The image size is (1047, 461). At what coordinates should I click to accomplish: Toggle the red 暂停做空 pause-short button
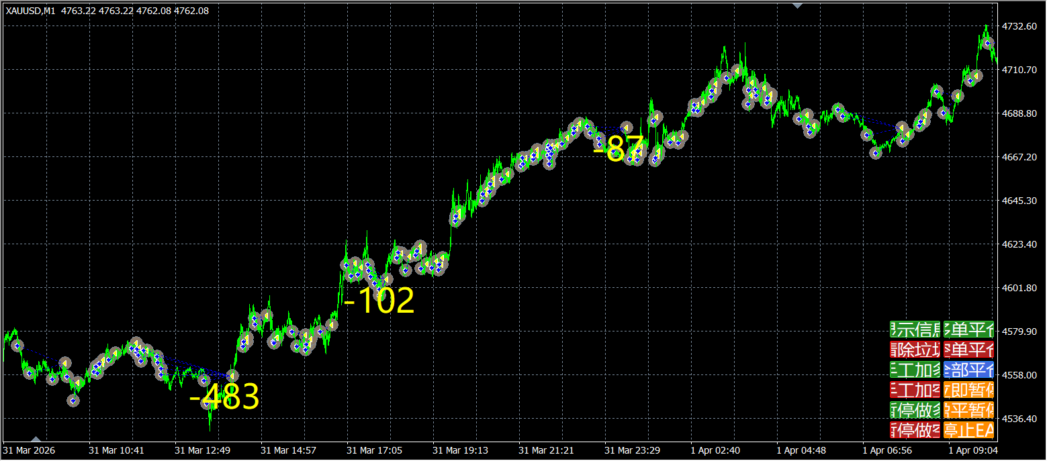pyautogui.click(x=915, y=429)
